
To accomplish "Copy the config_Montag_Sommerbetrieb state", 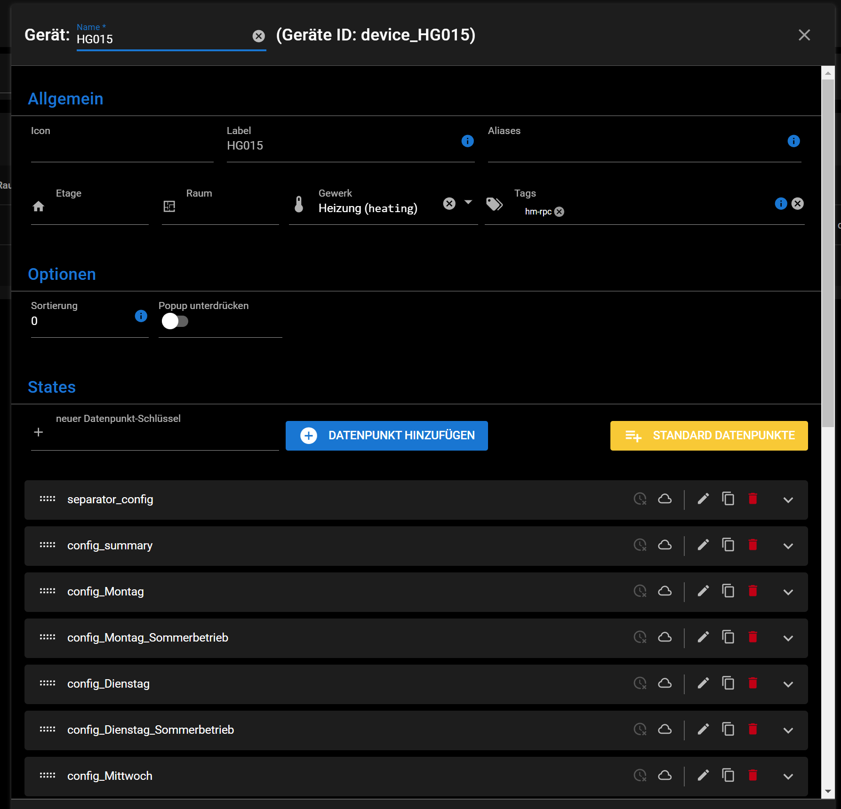I will (x=728, y=637).
